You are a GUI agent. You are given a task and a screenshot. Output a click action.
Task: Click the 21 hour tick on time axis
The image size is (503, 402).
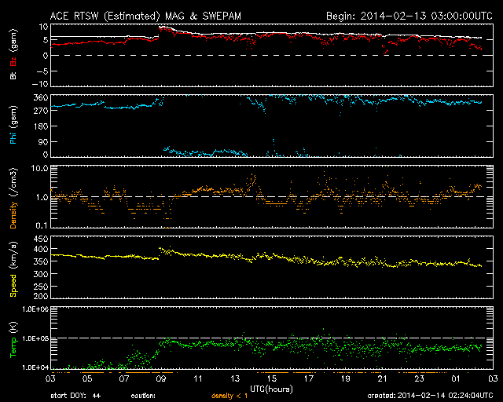tap(383, 378)
